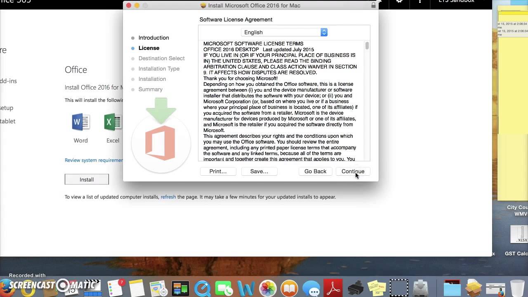Open FaceTime in the Dock
The width and height of the screenshot is (528, 297).
pos(224,289)
